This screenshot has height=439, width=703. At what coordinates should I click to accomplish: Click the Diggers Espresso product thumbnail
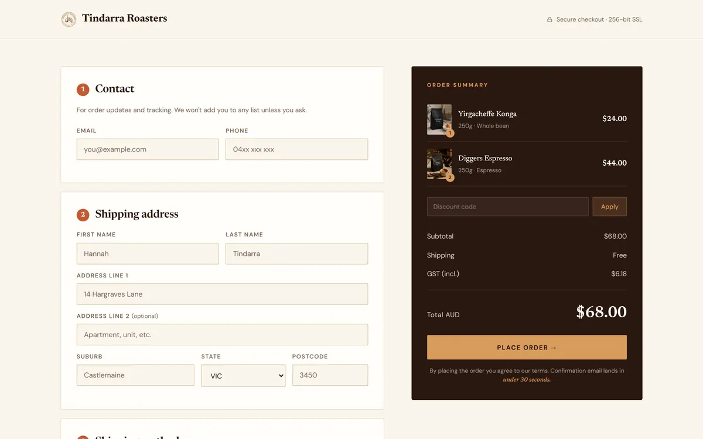pyautogui.click(x=439, y=164)
